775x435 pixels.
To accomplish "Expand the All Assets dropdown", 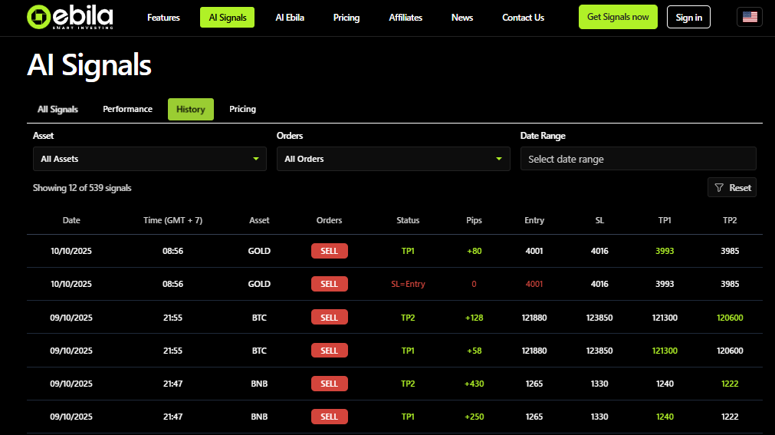I will click(149, 159).
